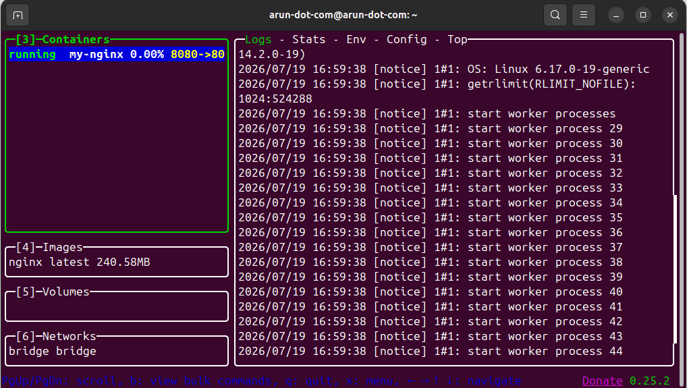
Task: Click the 'start worker process 44' line
Action: tap(431, 351)
